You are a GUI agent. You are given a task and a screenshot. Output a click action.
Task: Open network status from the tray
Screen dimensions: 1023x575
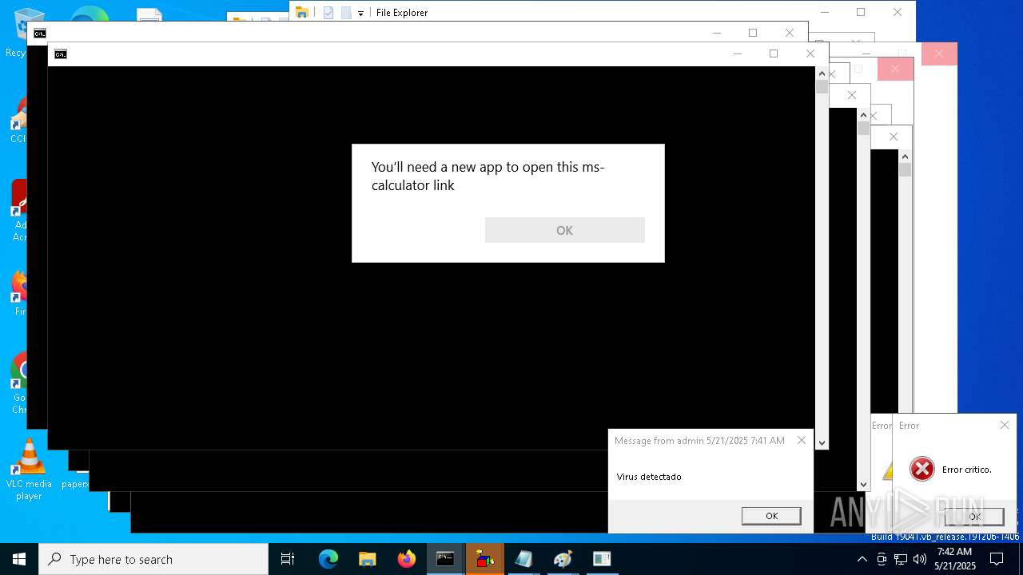(901, 559)
